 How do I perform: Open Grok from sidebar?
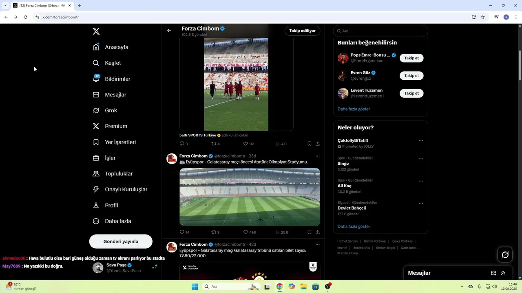(x=105, y=111)
